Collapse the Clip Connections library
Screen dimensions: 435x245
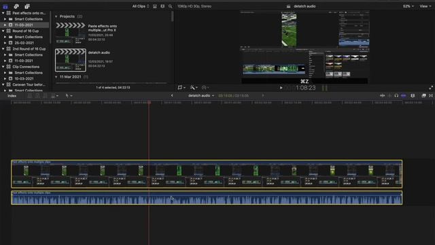click(x=3, y=67)
